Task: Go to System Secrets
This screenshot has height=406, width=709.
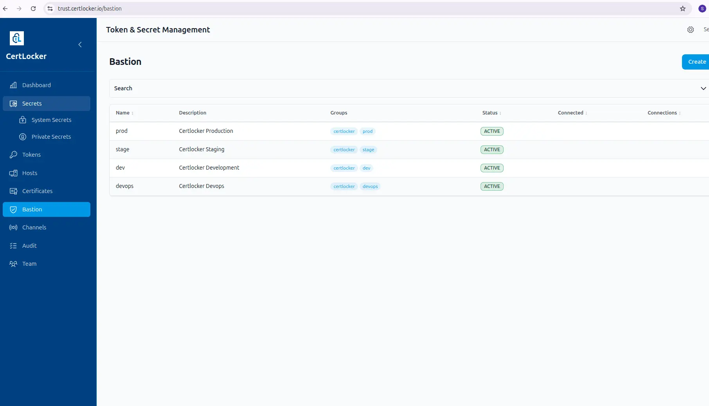Action: coord(51,120)
